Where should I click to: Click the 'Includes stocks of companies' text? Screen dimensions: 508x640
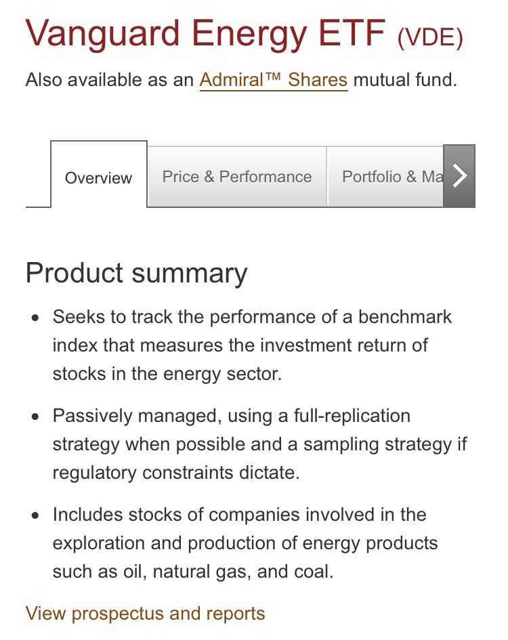tap(239, 515)
